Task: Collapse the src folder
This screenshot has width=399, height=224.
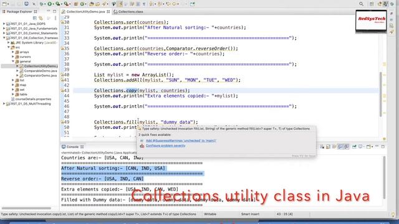Action: pos(8,47)
